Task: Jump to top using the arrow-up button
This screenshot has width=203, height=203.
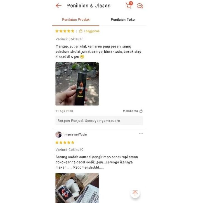Action: (135, 193)
